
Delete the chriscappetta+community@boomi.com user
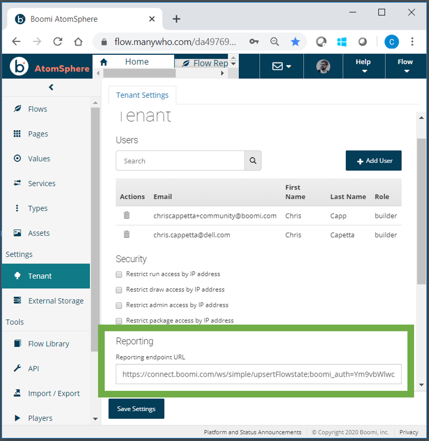(x=126, y=215)
